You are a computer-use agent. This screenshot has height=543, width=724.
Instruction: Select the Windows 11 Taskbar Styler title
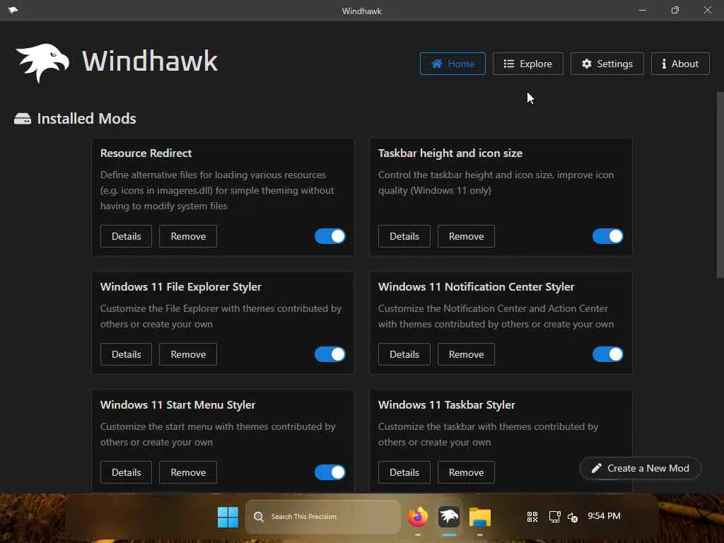tap(447, 405)
